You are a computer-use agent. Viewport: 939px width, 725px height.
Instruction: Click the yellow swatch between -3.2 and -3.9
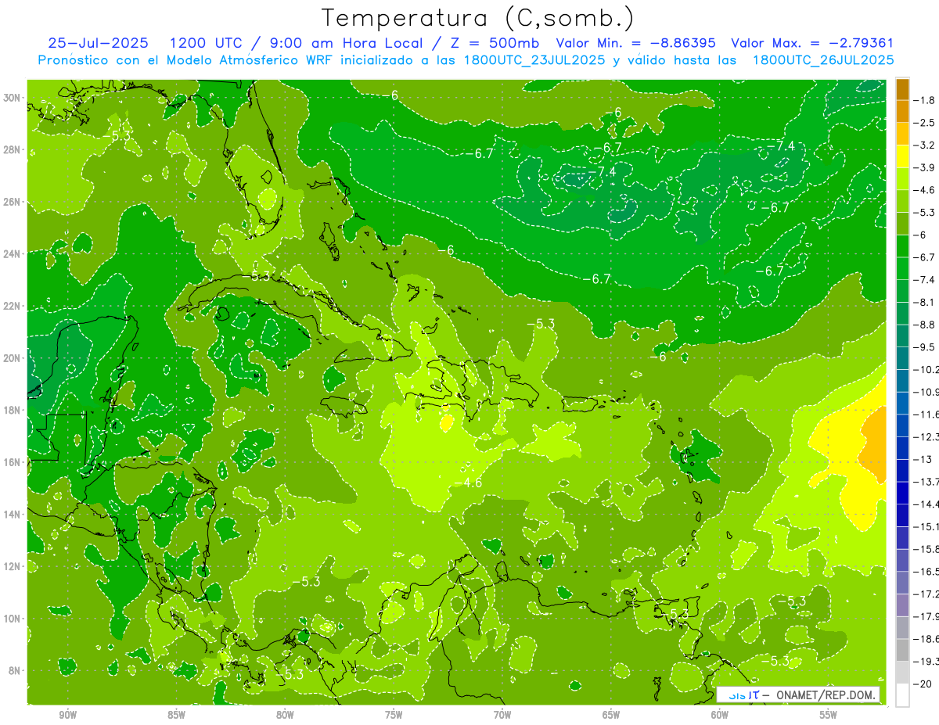902,156
